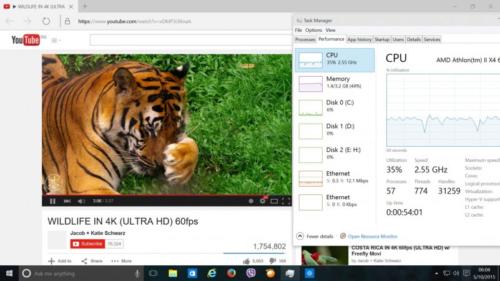Switch to Services tab
This screenshot has height=281, width=500.
click(432, 39)
